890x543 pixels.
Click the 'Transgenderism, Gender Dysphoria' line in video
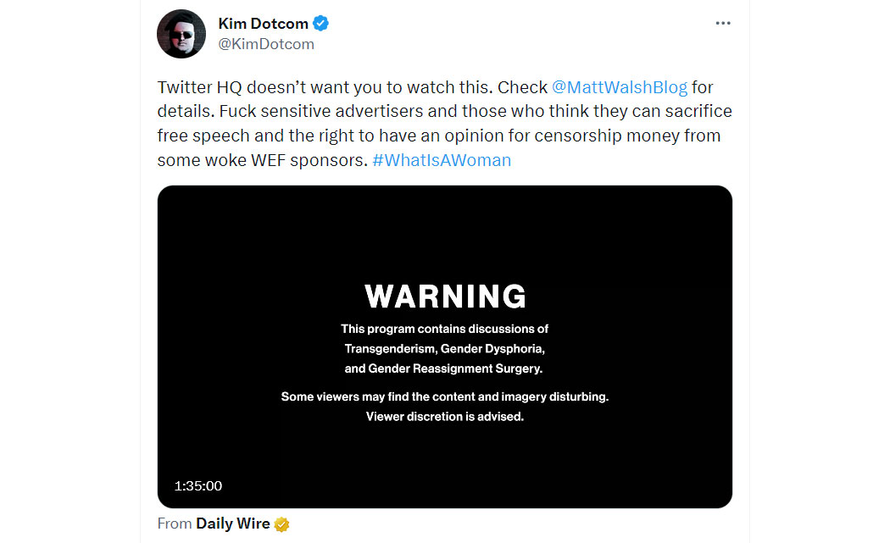[x=444, y=349]
